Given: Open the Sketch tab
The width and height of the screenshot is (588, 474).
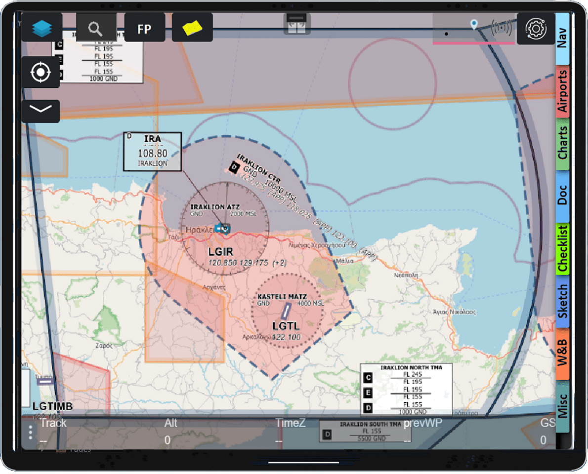Looking at the screenshot, I should [x=562, y=301].
